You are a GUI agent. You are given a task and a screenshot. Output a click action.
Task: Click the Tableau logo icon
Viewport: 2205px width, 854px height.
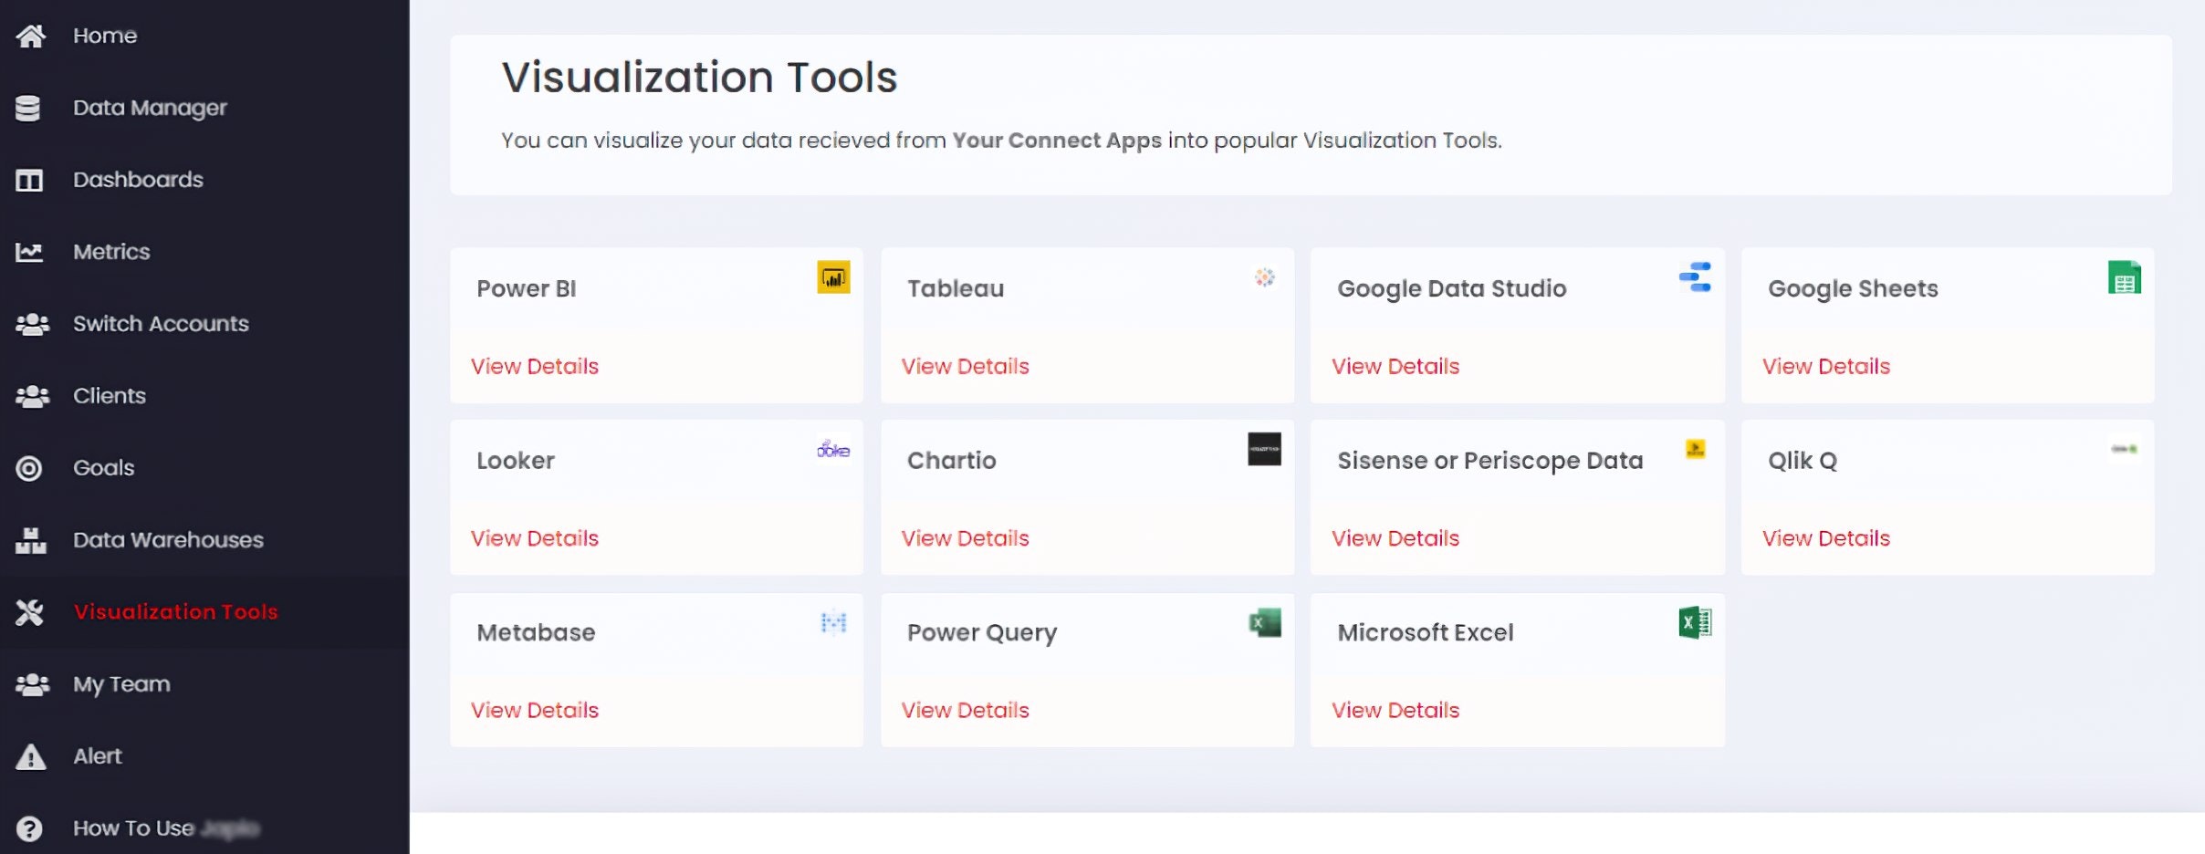pos(1264,277)
